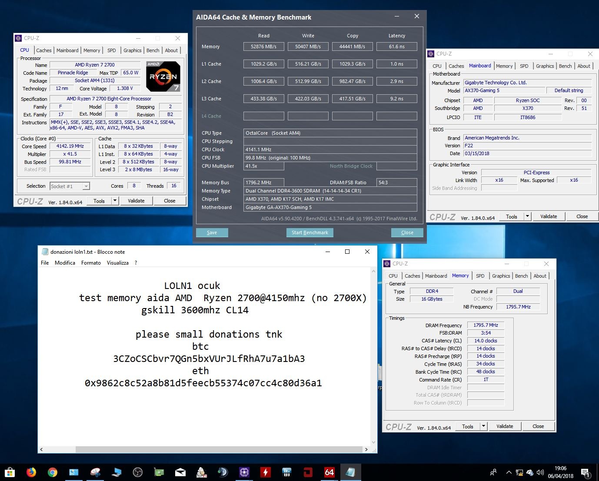This screenshot has height=481, width=599.
Task: Switch to CPU tab in Memory window
Action: [x=393, y=276]
